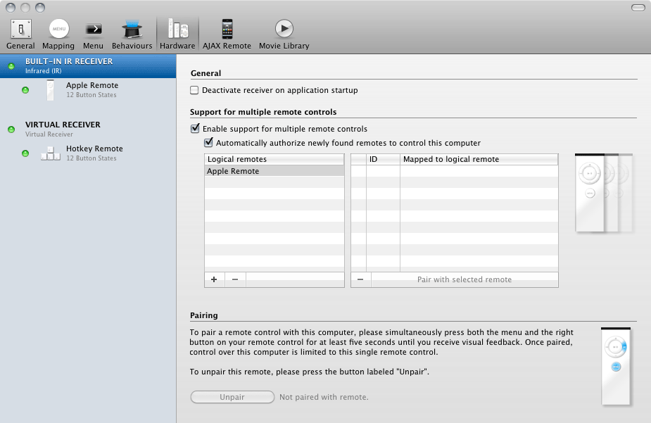
Task: Select the Hardware toolbar icon
Action: tap(177, 34)
